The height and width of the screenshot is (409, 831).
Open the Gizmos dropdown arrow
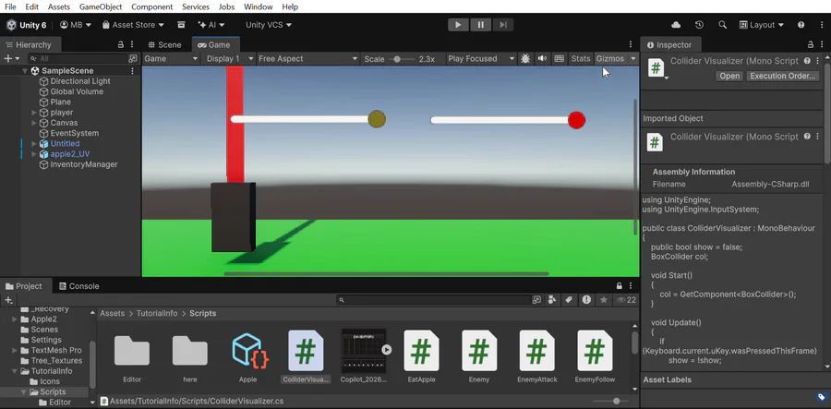(632, 59)
